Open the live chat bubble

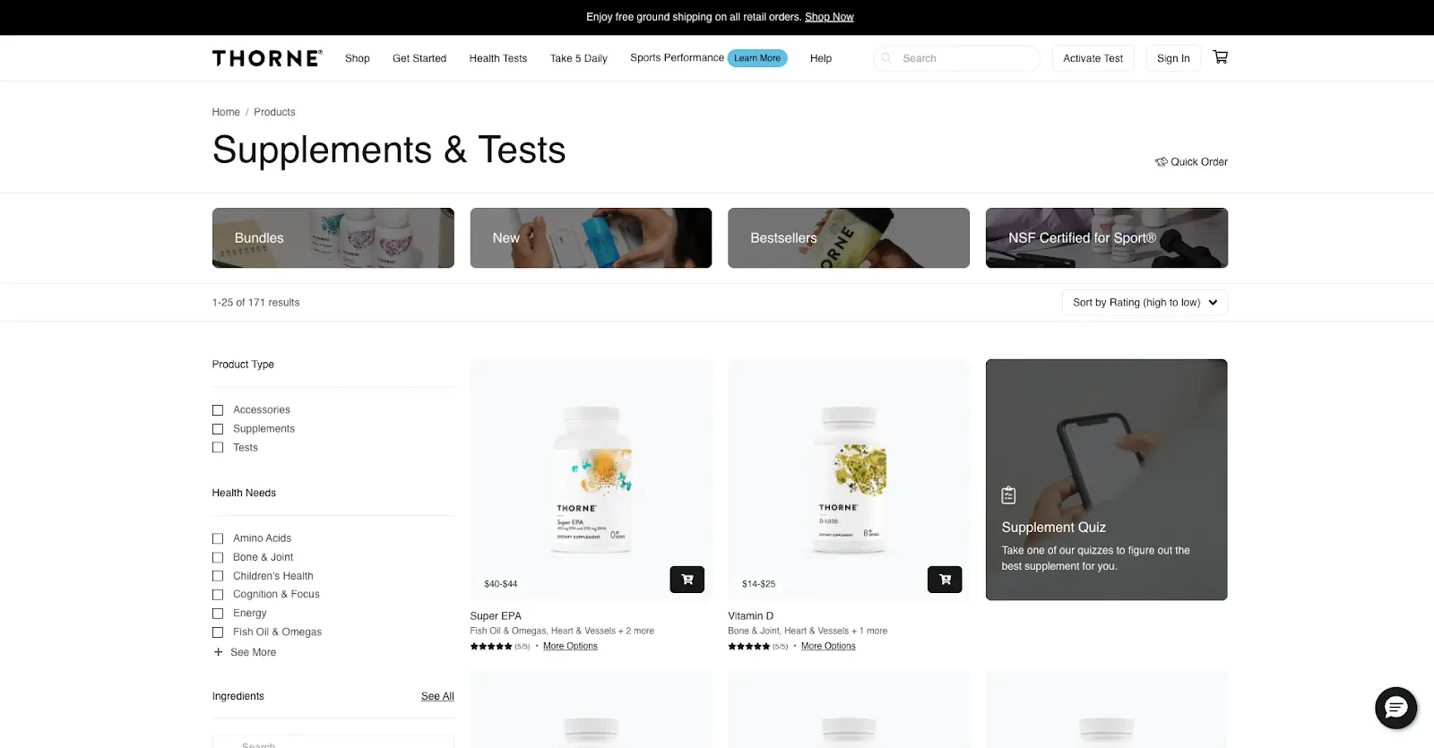click(1395, 708)
